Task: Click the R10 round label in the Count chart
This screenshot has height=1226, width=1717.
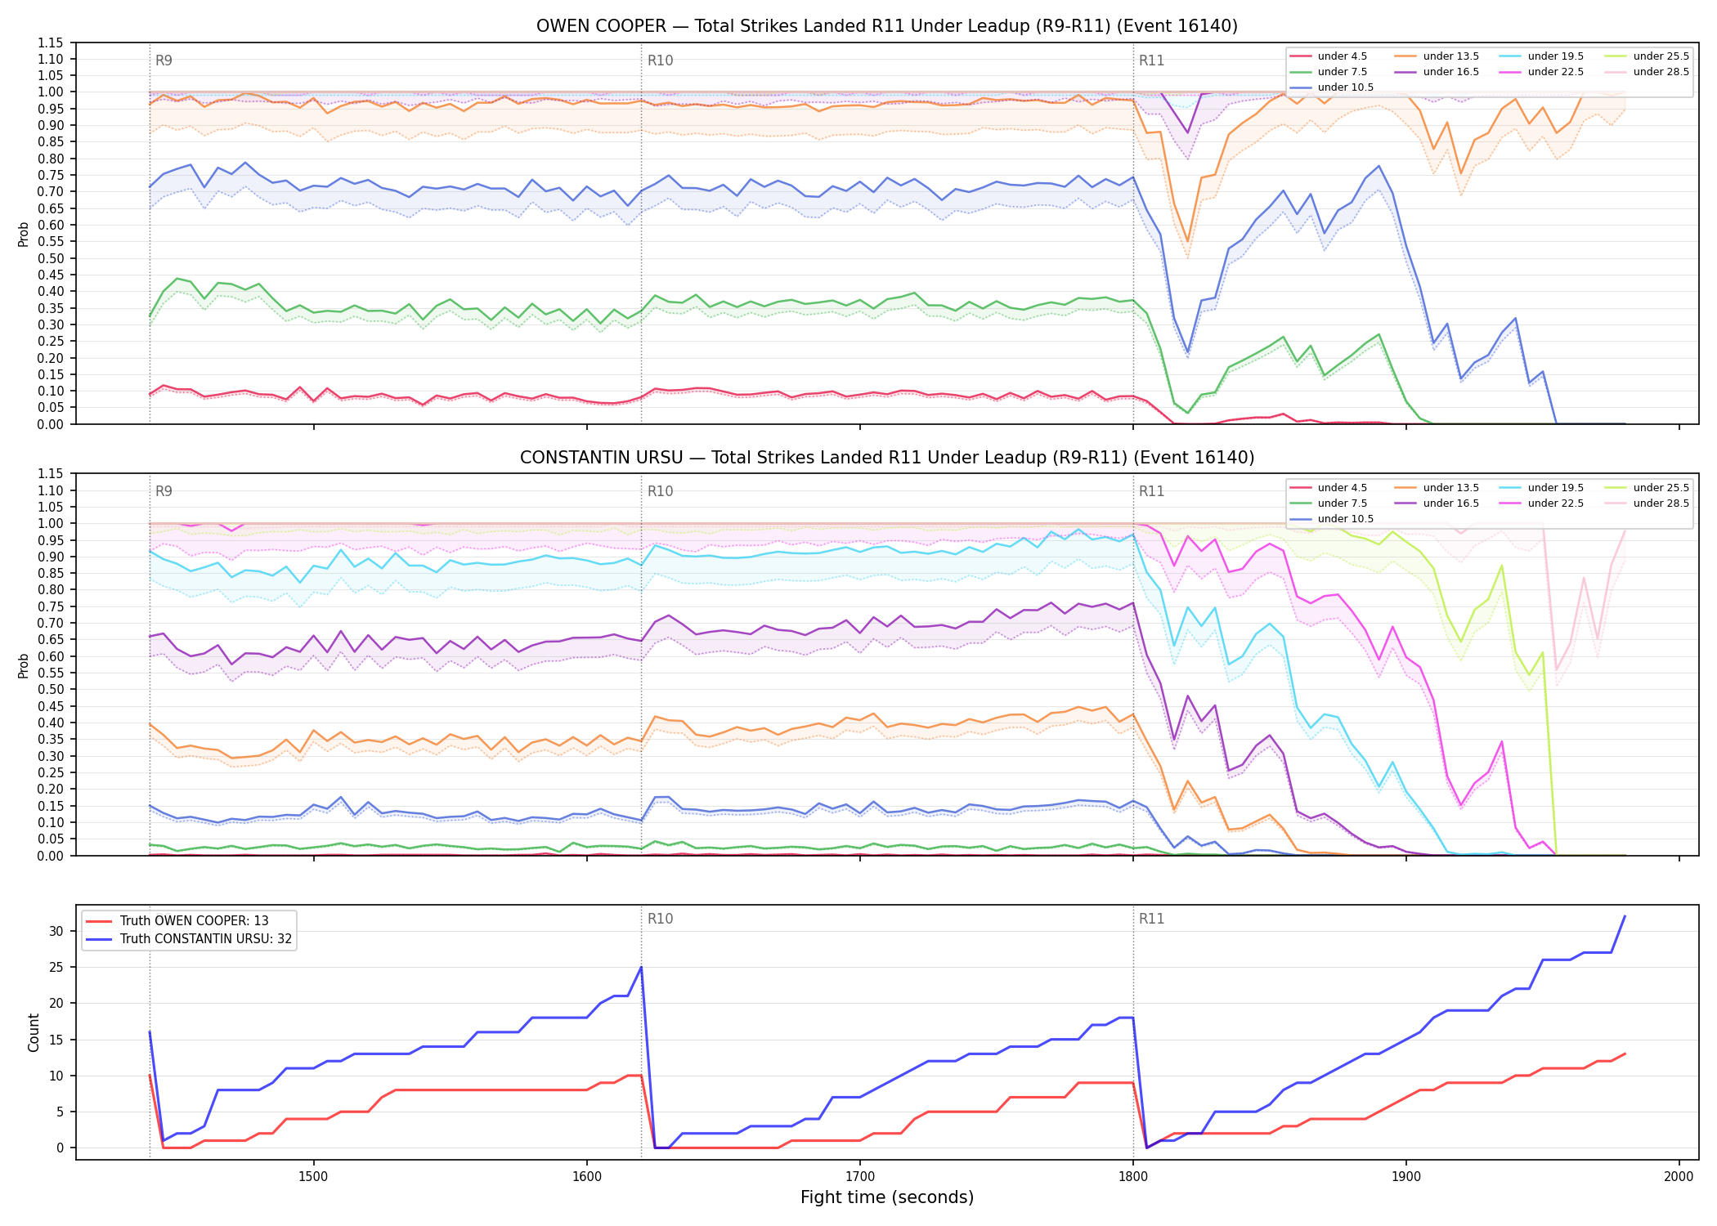Action: (660, 919)
